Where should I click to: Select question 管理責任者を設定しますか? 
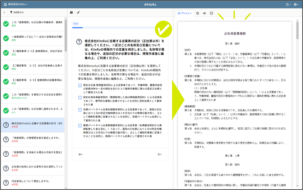32,139
